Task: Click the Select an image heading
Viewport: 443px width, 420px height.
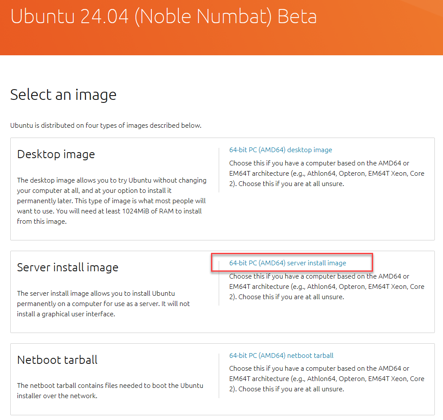Action: [x=63, y=94]
